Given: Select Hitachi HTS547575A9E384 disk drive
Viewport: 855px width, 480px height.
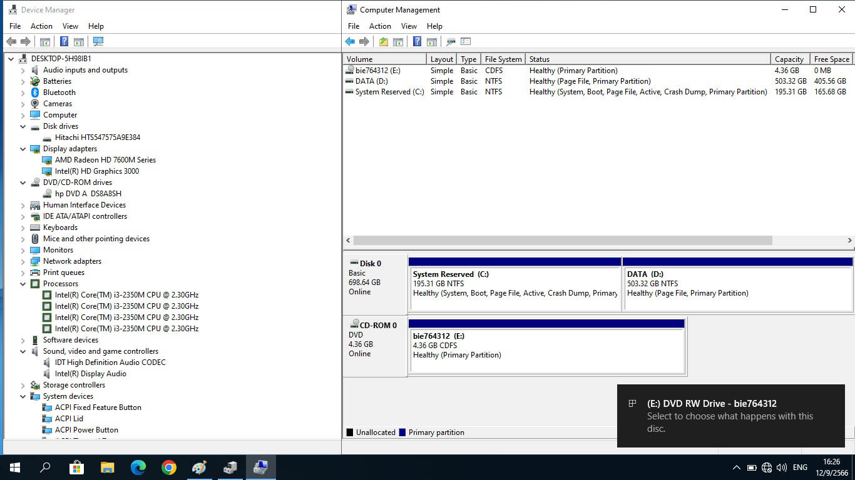Looking at the screenshot, I should (x=98, y=137).
